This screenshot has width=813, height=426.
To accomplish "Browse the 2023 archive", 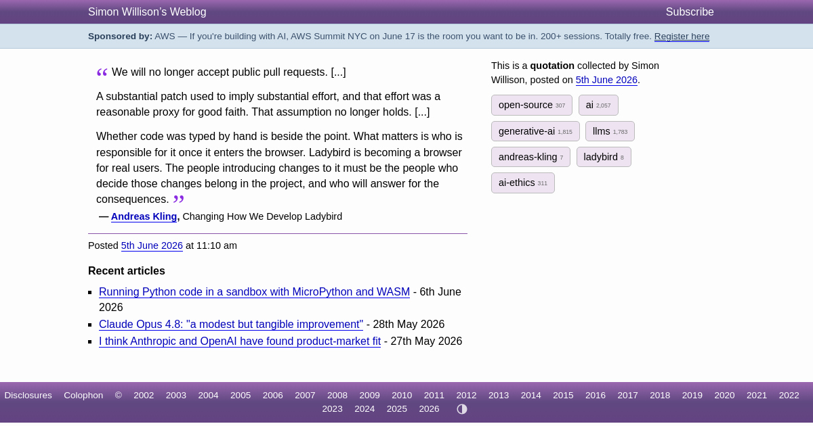I will (x=332, y=409).
